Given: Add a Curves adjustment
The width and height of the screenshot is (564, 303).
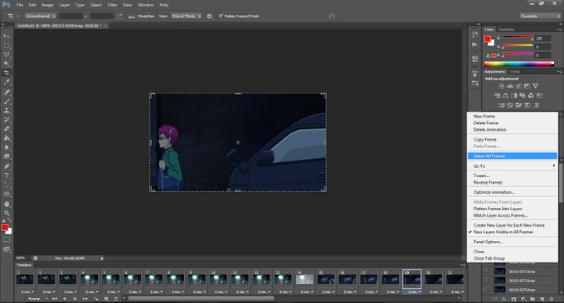Looking at the screenshot, I should point(518,86).
